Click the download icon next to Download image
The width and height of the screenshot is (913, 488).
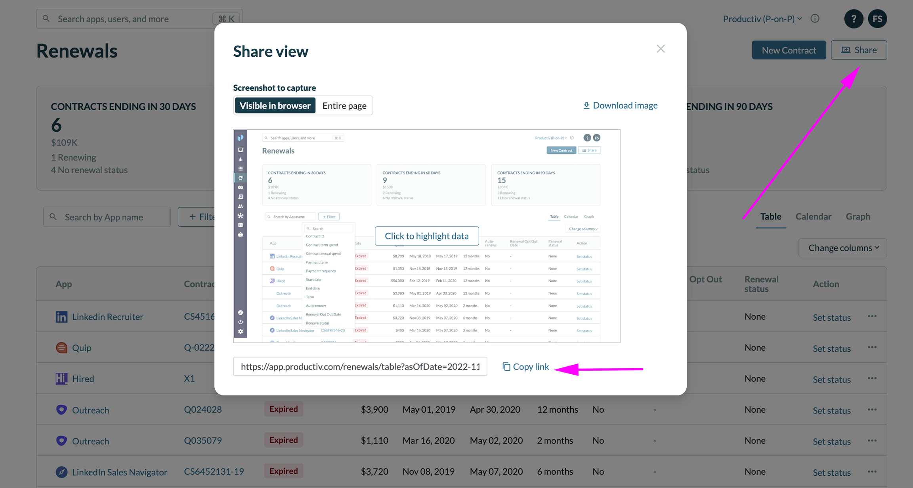click(586, 105)
